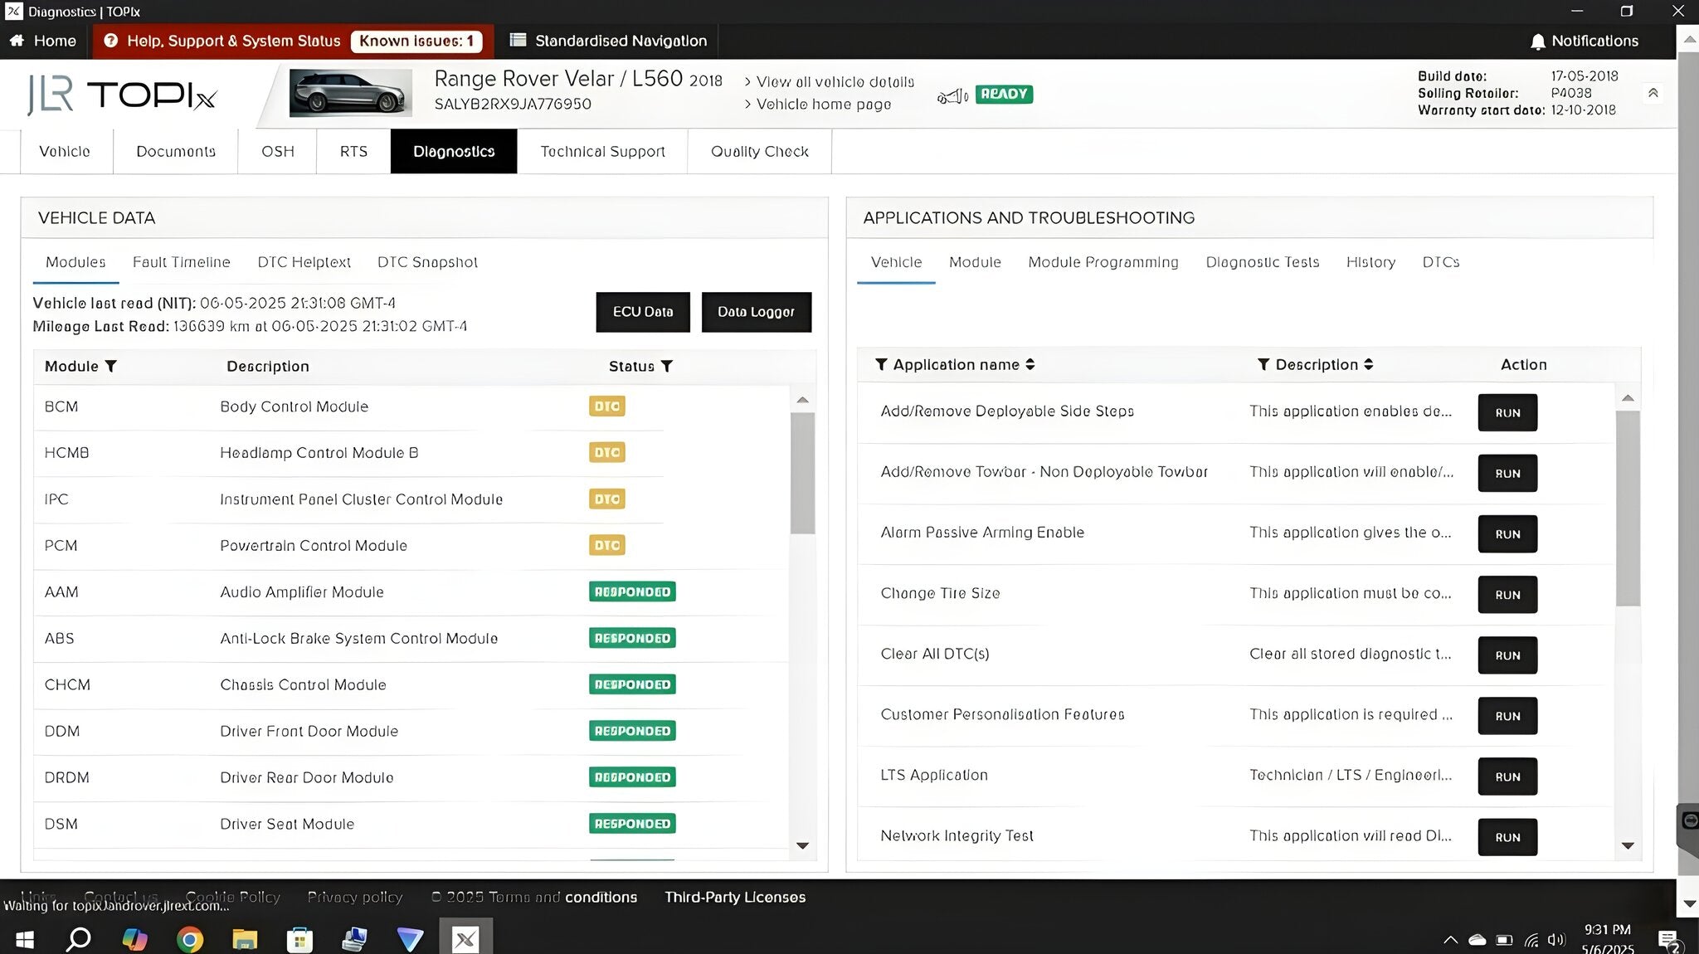Sort by Application name arrows
The image size is (1699, 954).
pos(1030,364)
